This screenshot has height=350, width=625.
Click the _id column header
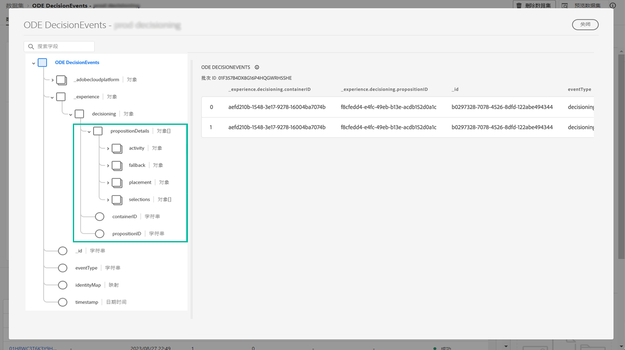coord(455,90)
